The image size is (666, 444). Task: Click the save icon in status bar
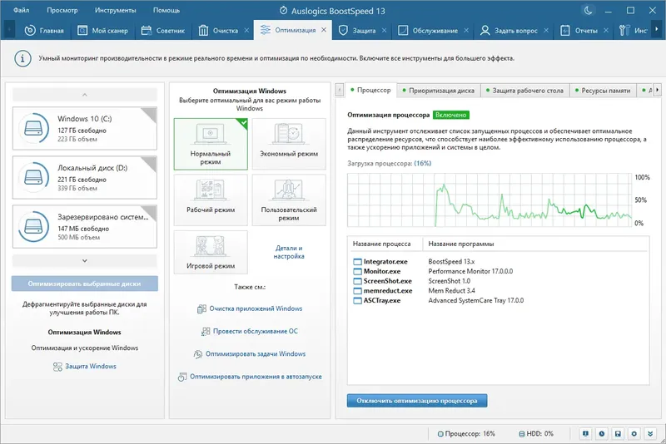618,433
